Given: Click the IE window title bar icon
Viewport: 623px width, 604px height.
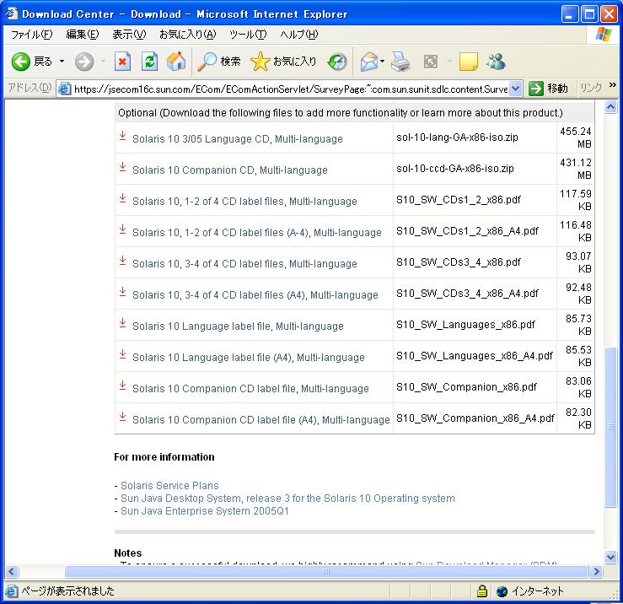Looking at the screenshot, I should tap(11, 13).
